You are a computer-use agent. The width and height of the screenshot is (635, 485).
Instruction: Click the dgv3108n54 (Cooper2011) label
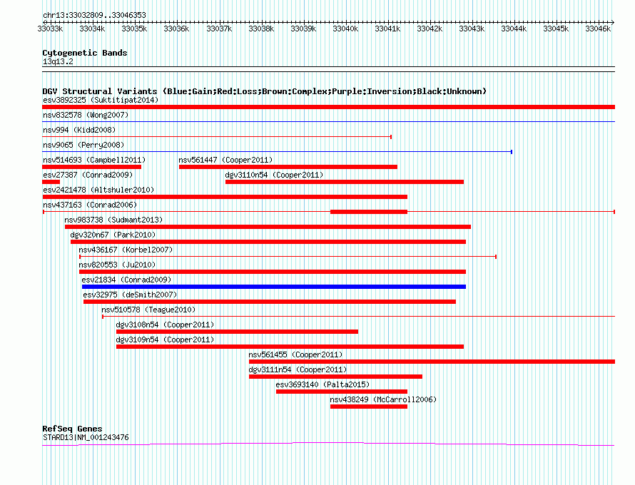coord(165,325)
